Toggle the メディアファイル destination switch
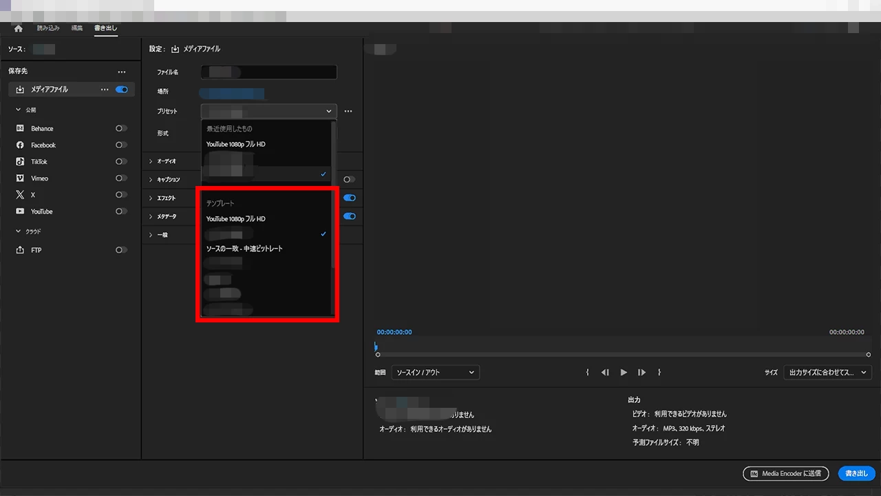881x496 pixels. click(x=122, y=90)
